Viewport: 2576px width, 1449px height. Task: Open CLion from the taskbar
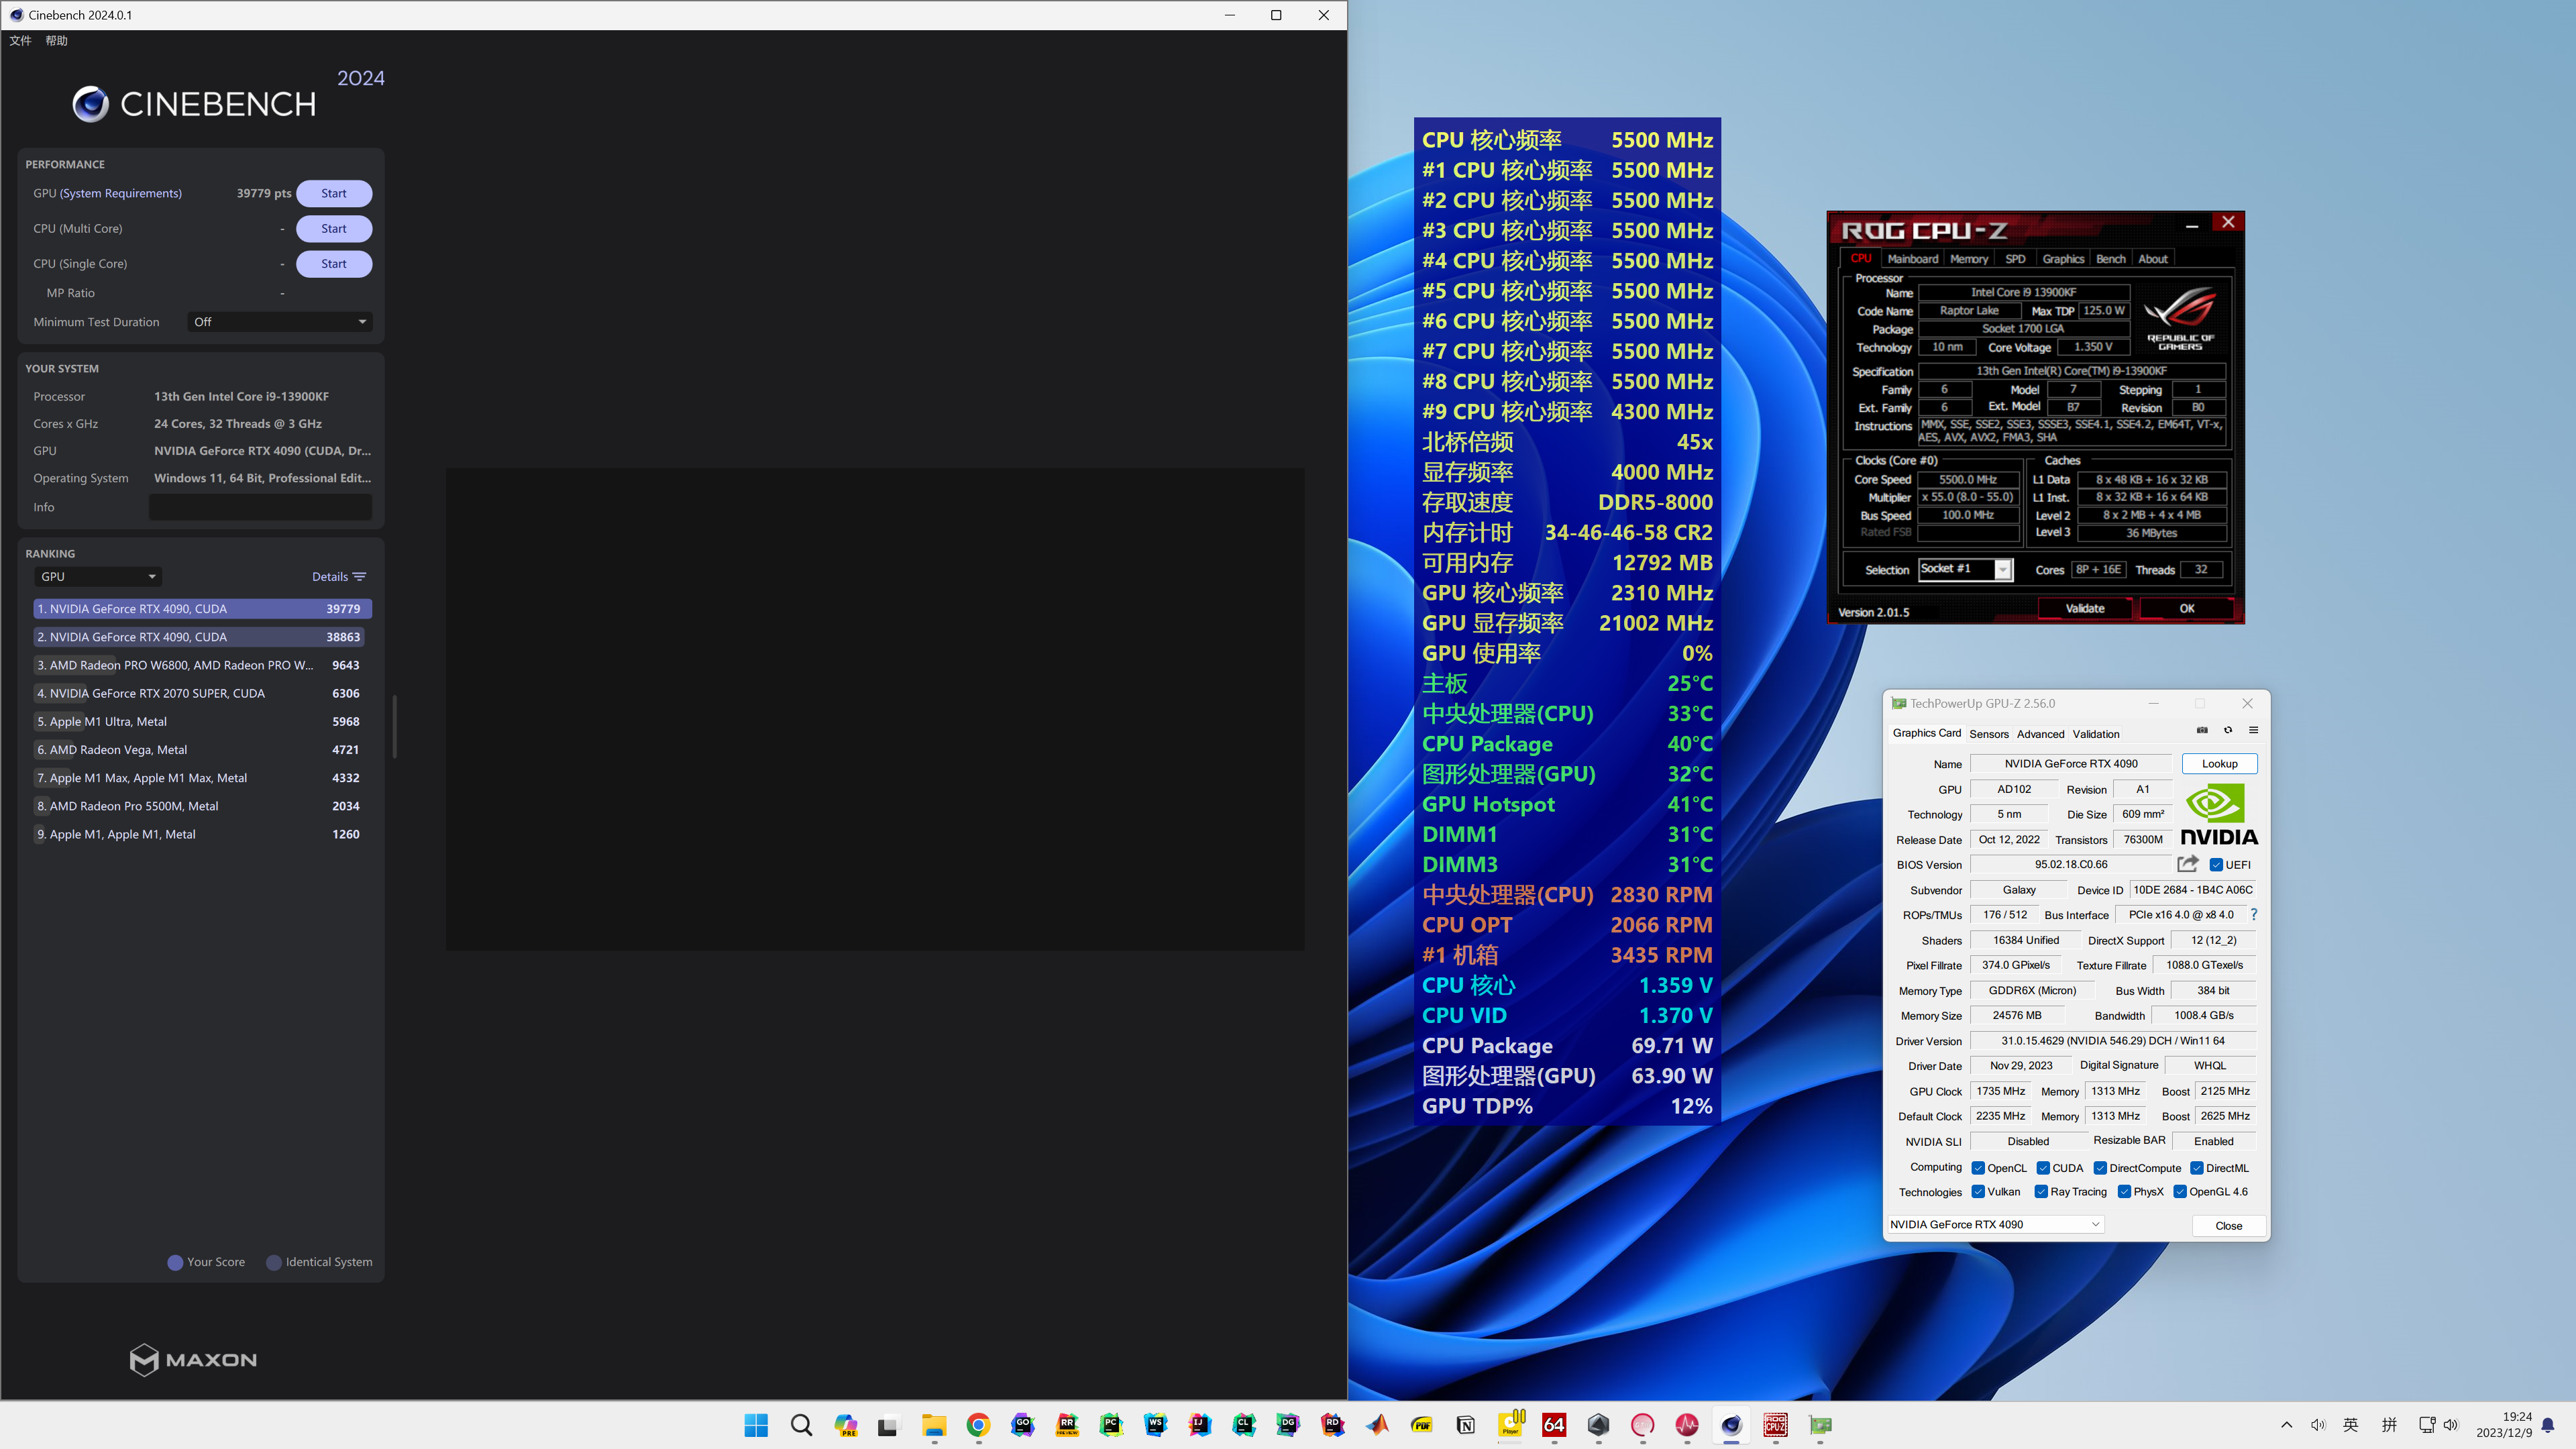pyautogui.click(x=1244, y=1425)
